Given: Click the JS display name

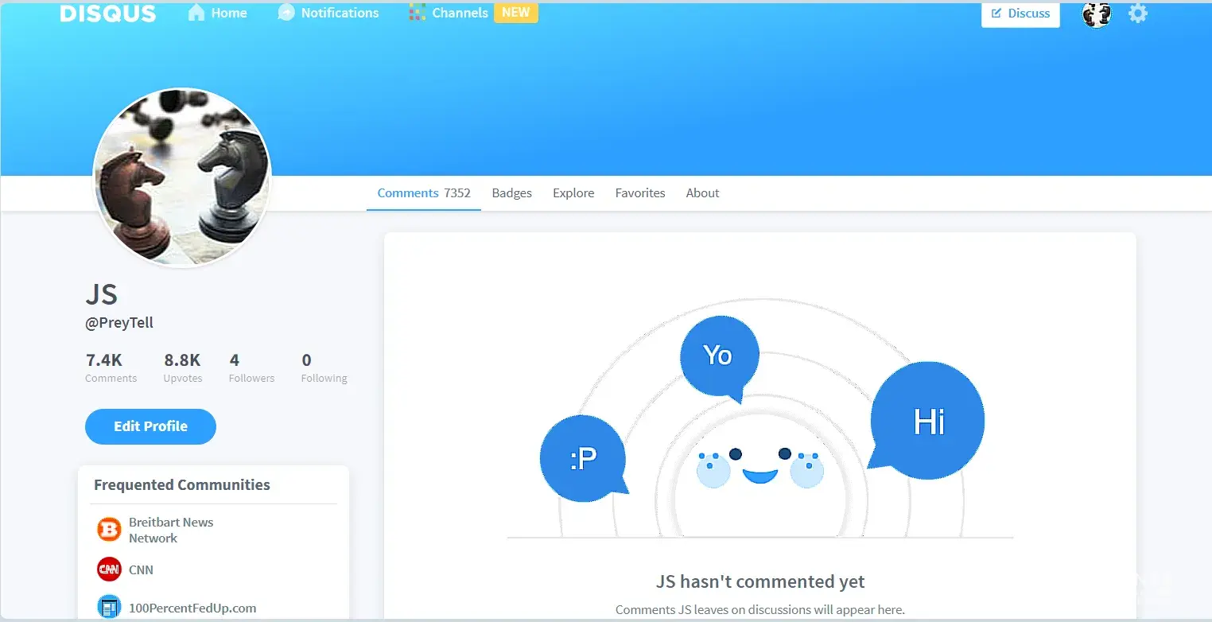Looking at the screenshot, I should click(x=102, y=295).
